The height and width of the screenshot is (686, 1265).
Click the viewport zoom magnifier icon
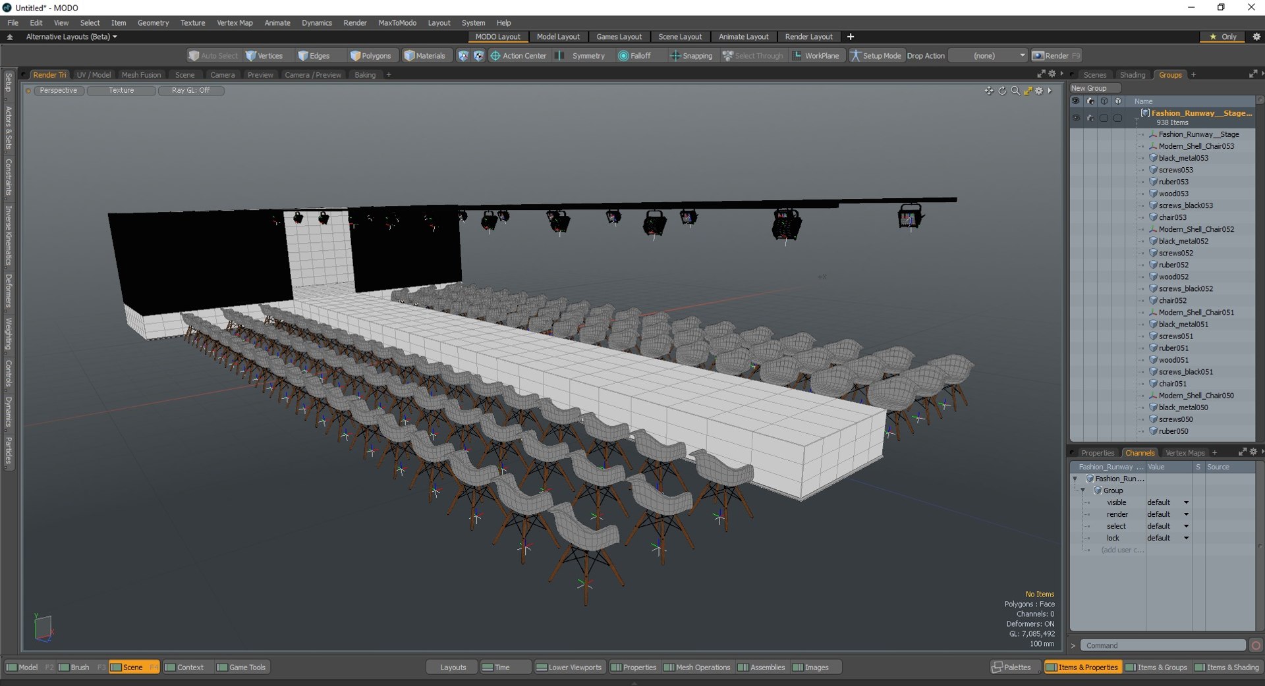pyautogui.click(x=1015, y=91)
